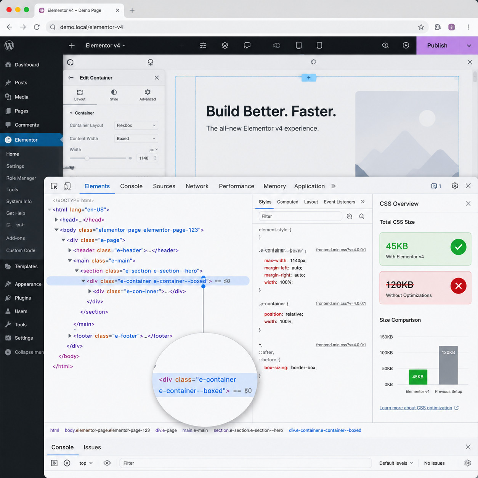Select the Event Listeners tab
Screen dimensions: 478x478
pyautogui.click(x=339, y=202)
